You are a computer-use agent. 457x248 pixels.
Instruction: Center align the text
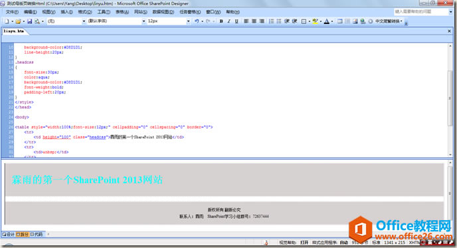[x=254, y=21]
